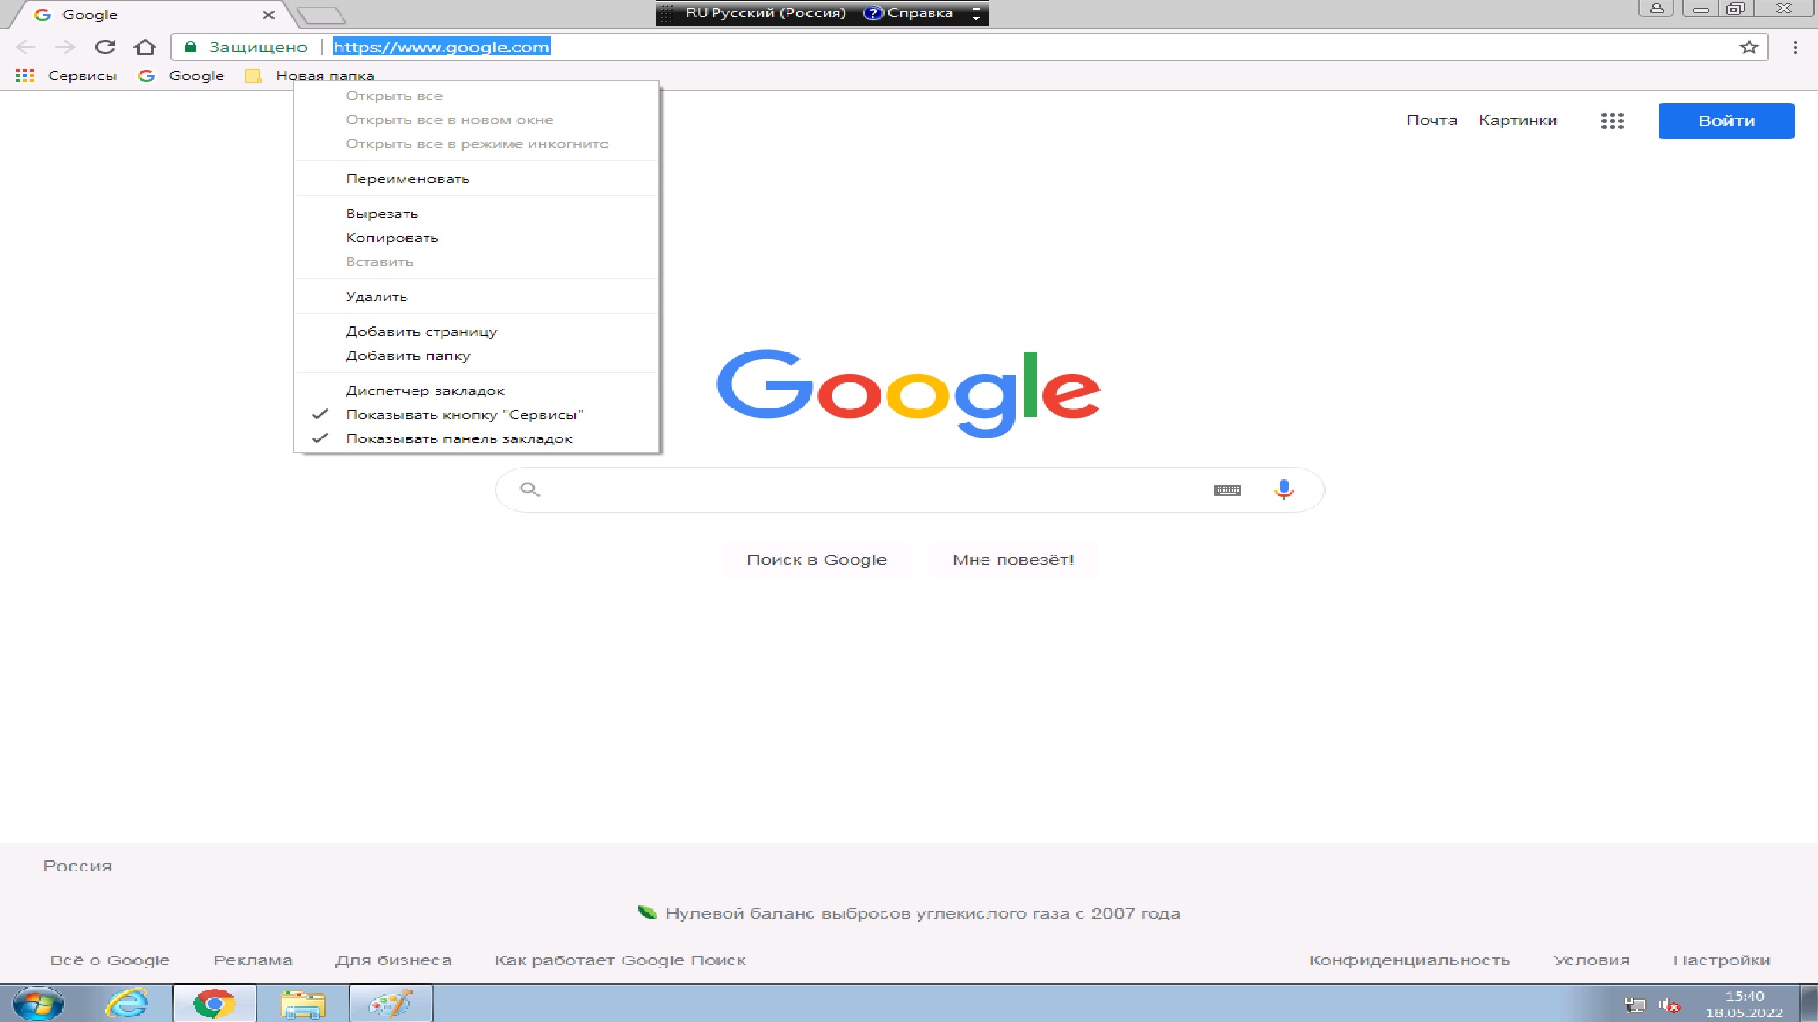Select Переименовать in context menu
The image size is (1818, 1022).
tap(407, 179)
